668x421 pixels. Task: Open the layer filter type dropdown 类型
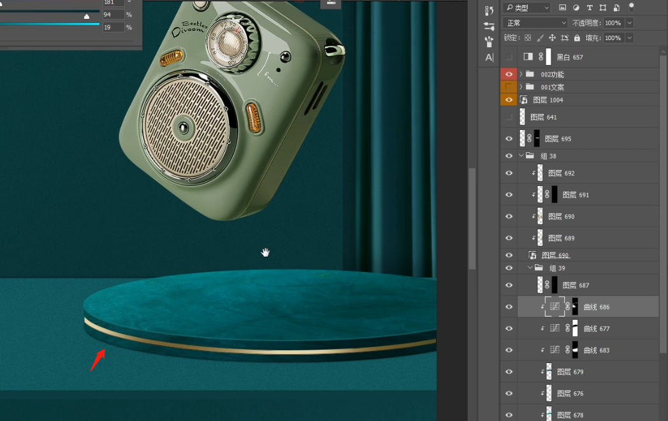coord(526,8)
